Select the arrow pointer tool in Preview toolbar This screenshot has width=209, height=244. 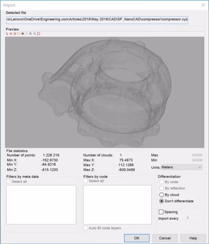click(7, 34)
